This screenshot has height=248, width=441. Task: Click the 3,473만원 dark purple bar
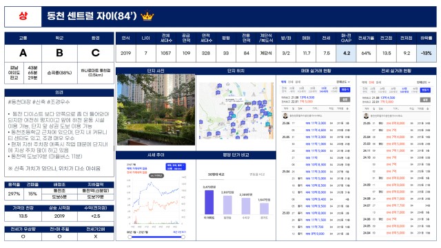point(209,202)
